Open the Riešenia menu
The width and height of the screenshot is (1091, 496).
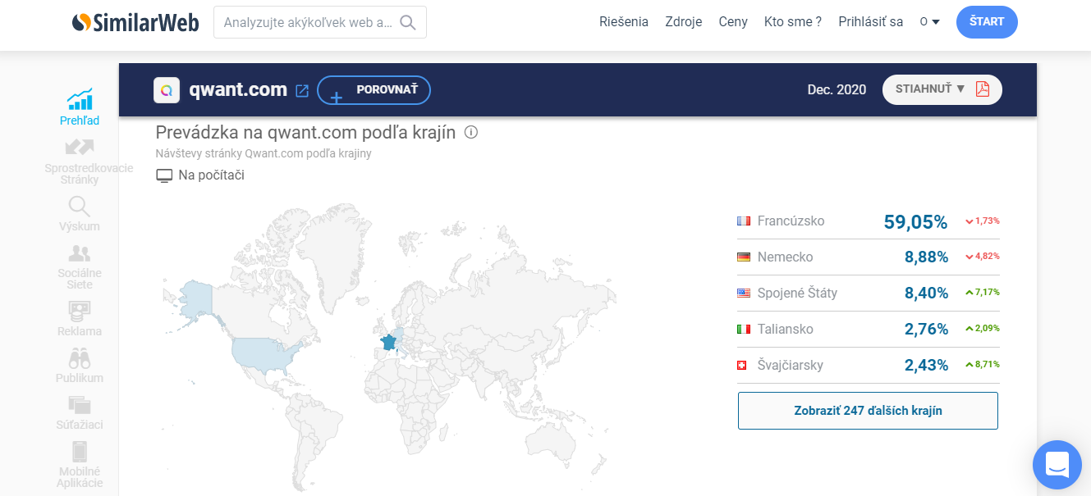(x=624, y=22)
